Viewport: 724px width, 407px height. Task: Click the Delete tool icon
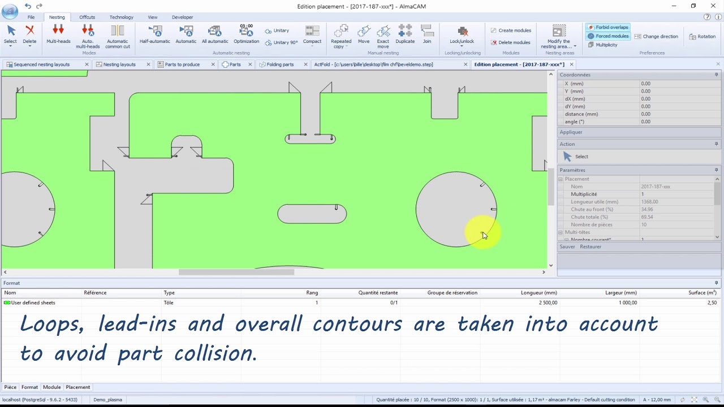click(x=29, y=34)
